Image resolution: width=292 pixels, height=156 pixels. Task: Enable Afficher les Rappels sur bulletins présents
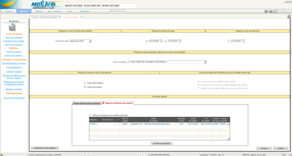tap(91, 115)
